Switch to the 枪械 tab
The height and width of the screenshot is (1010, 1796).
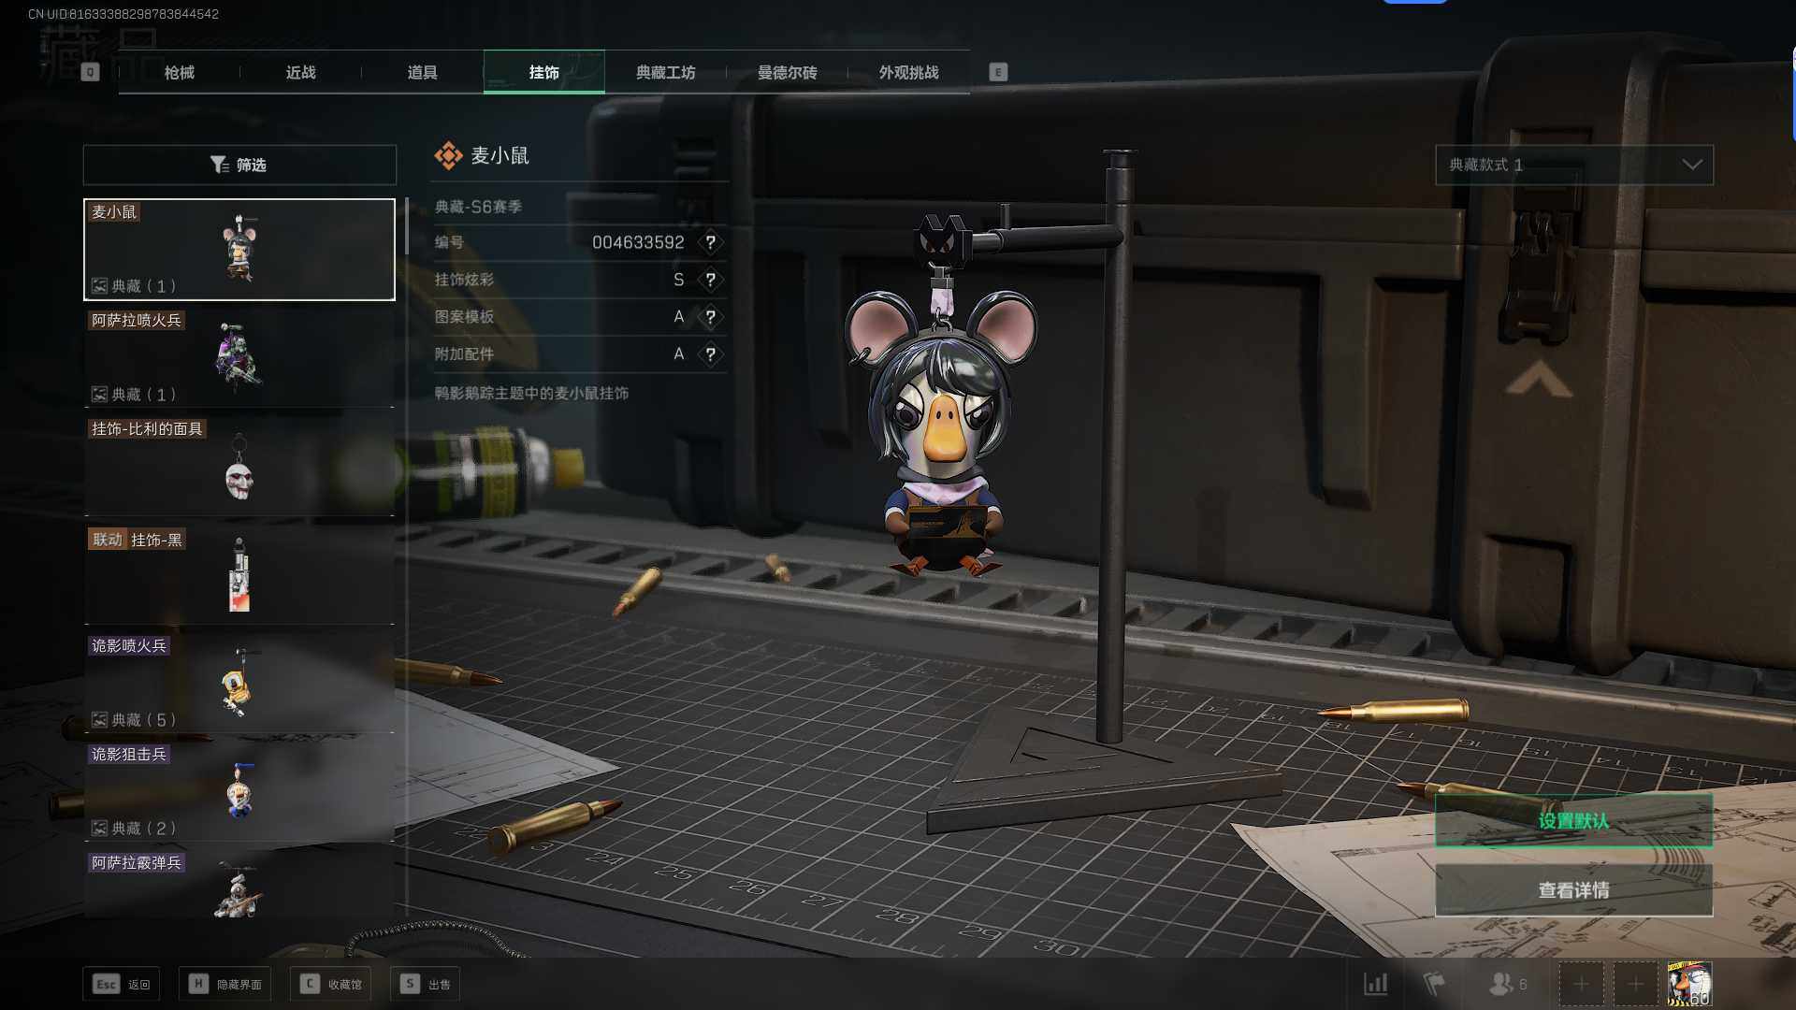click(180, 72)
